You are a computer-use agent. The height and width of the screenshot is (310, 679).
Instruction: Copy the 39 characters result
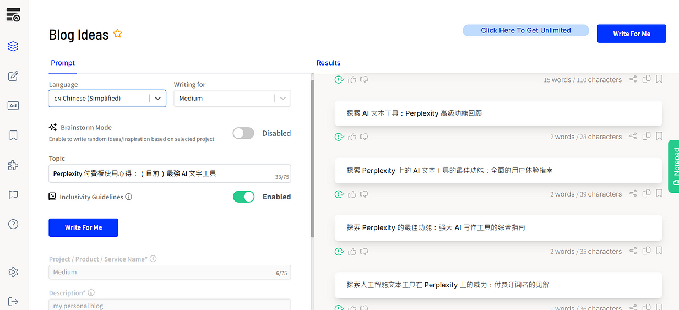pyautogui.click(x=647, y=194)
